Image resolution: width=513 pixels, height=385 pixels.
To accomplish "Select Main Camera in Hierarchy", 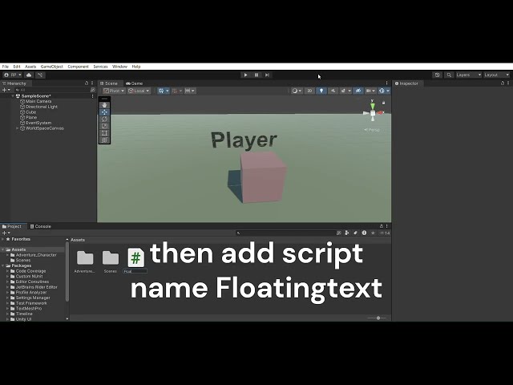I will pyautogui.click(x=38, y=102).
